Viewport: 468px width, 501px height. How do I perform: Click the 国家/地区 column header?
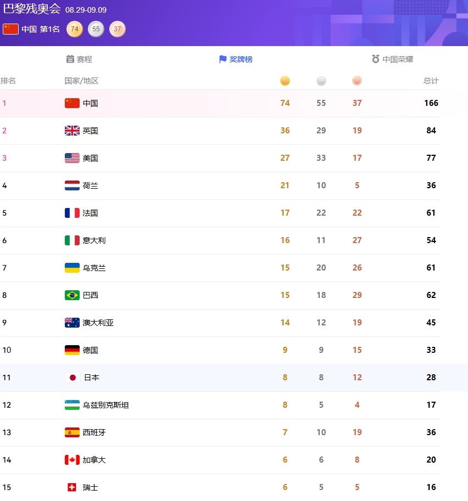tap(81, 81)
